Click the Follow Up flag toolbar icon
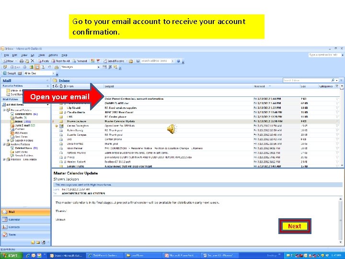 coord(98,61)
